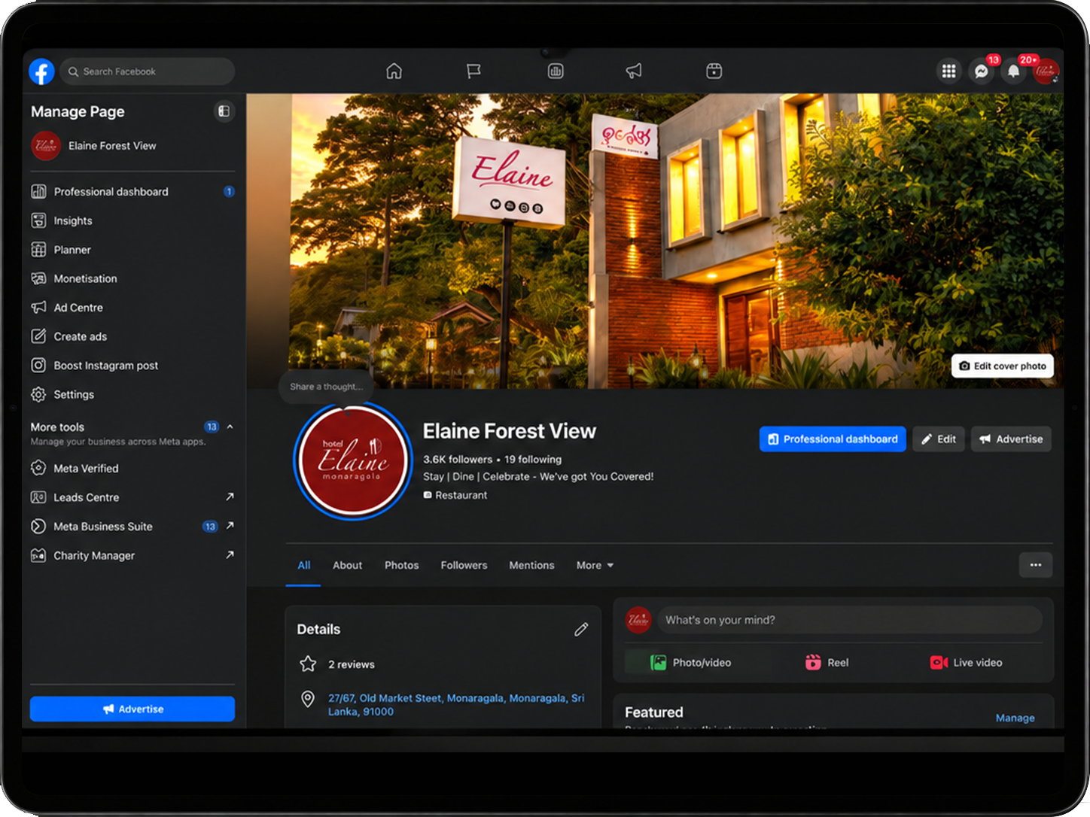1090x817 pixels.
Task: Start a Live video
Action: pyautogui.click(x=967, y=662)
